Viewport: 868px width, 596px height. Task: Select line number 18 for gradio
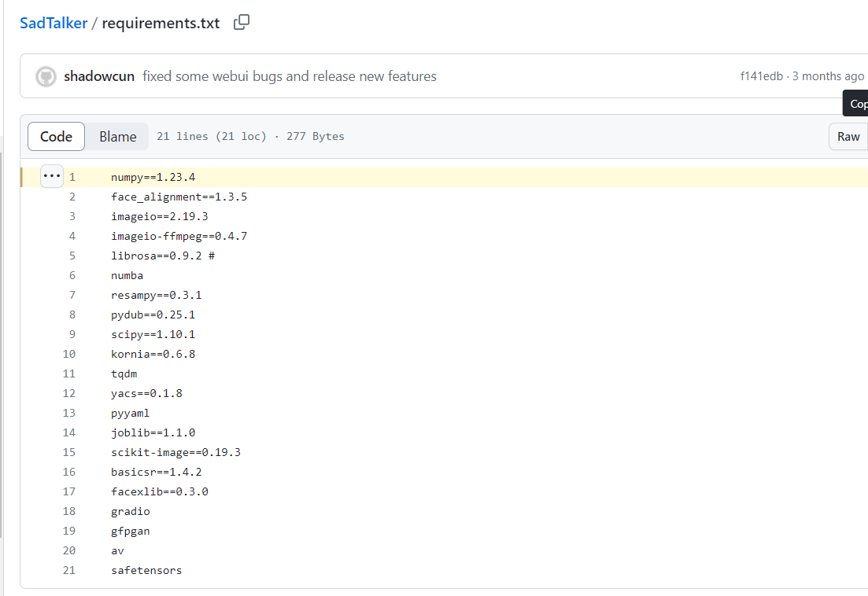coord(69,511)
